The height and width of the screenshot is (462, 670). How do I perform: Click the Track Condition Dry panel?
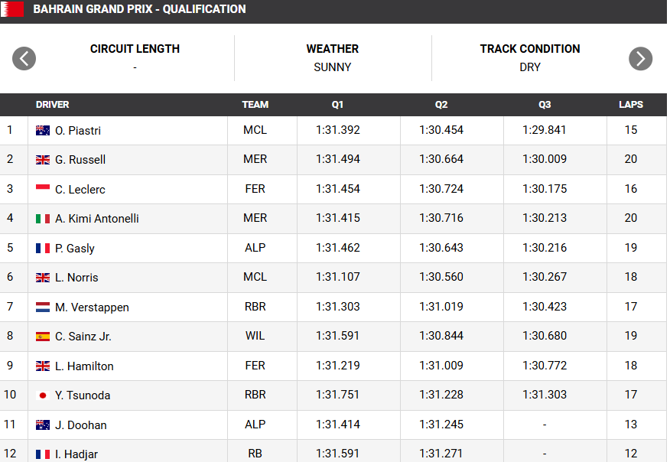coord(530,58)
